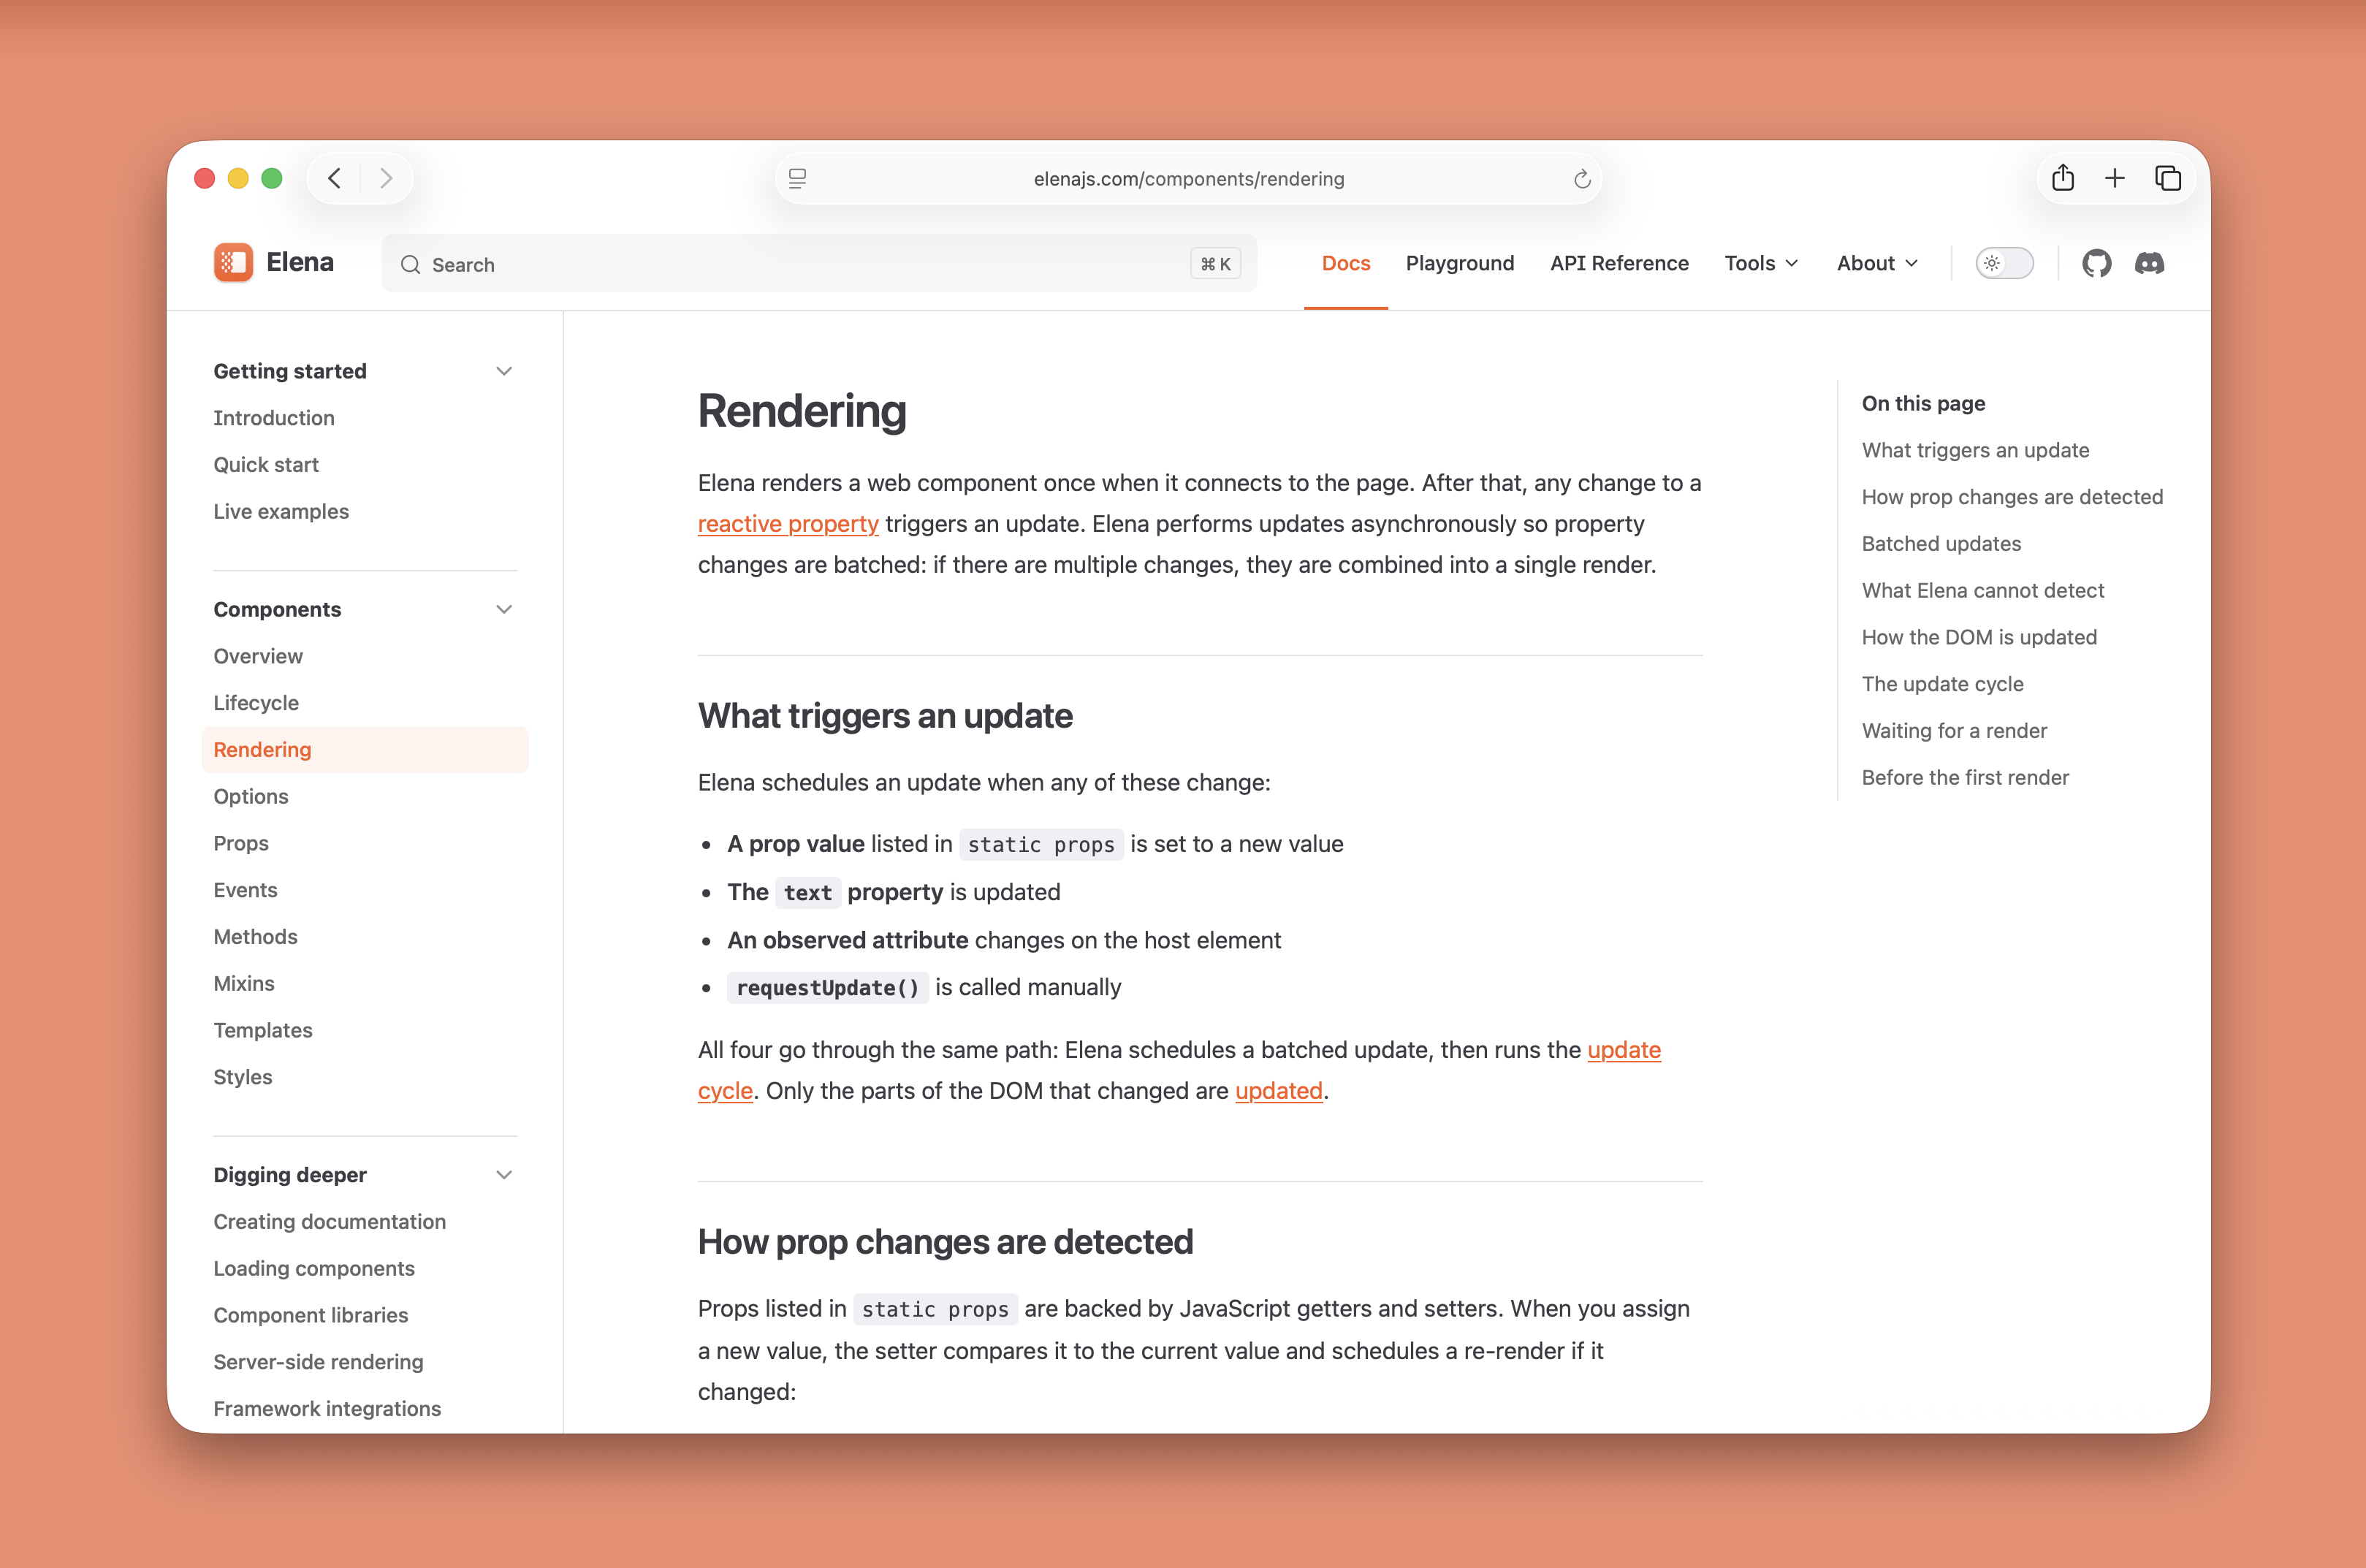Expand the About dropdown menu
Screen dimensions: 2366x1568
pos(1876,263)
